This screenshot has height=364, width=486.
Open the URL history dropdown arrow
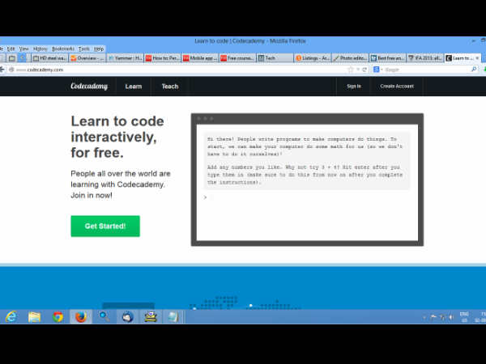coord(358,70)
